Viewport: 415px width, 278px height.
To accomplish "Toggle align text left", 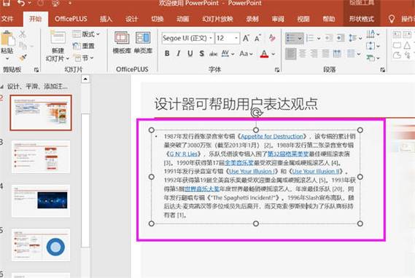I will click(290, 54).
